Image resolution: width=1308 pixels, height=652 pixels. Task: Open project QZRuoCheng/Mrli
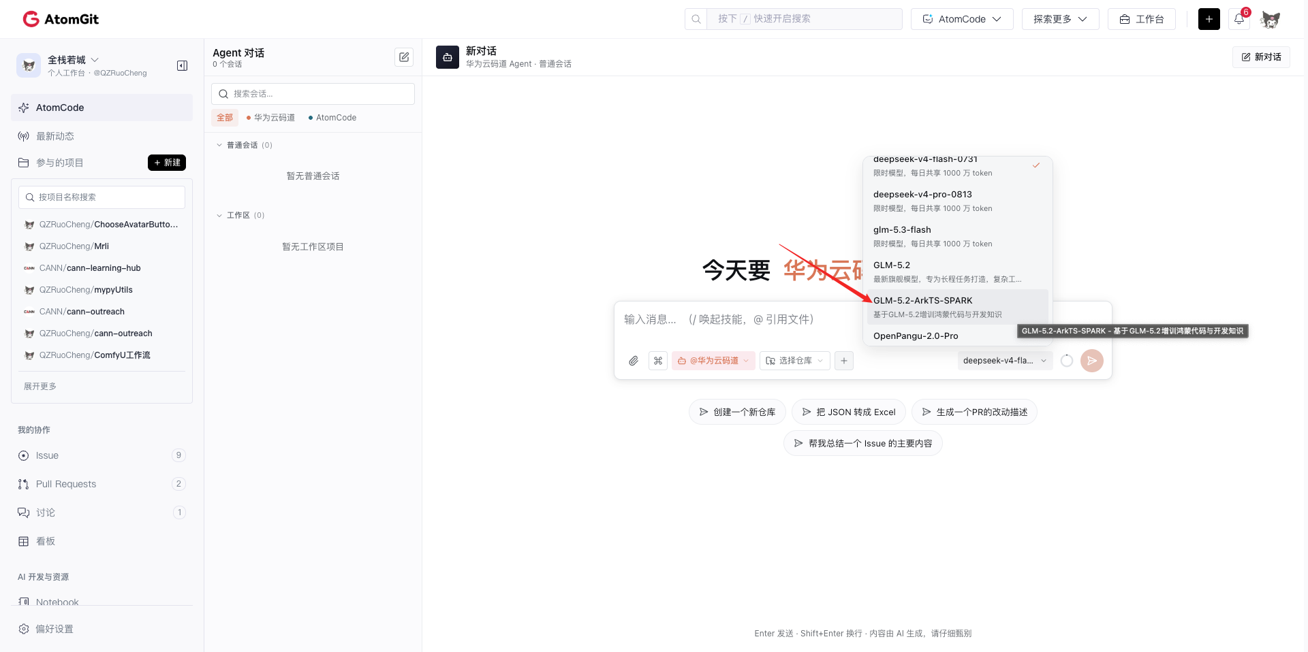(102, 246)
